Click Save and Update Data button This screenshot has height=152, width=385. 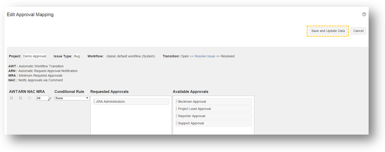[x=328, y=31]
